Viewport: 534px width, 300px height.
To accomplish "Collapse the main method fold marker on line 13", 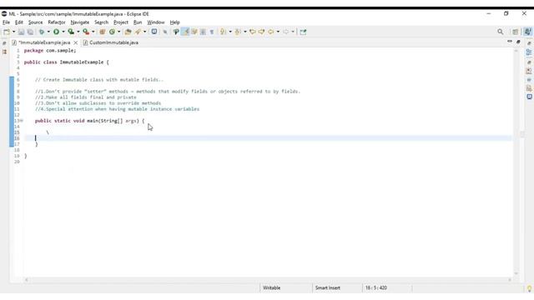I will point(21,121).
